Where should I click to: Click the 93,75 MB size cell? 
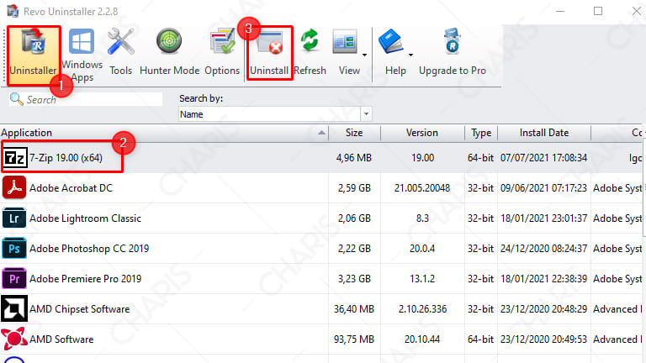coord(354,339)
